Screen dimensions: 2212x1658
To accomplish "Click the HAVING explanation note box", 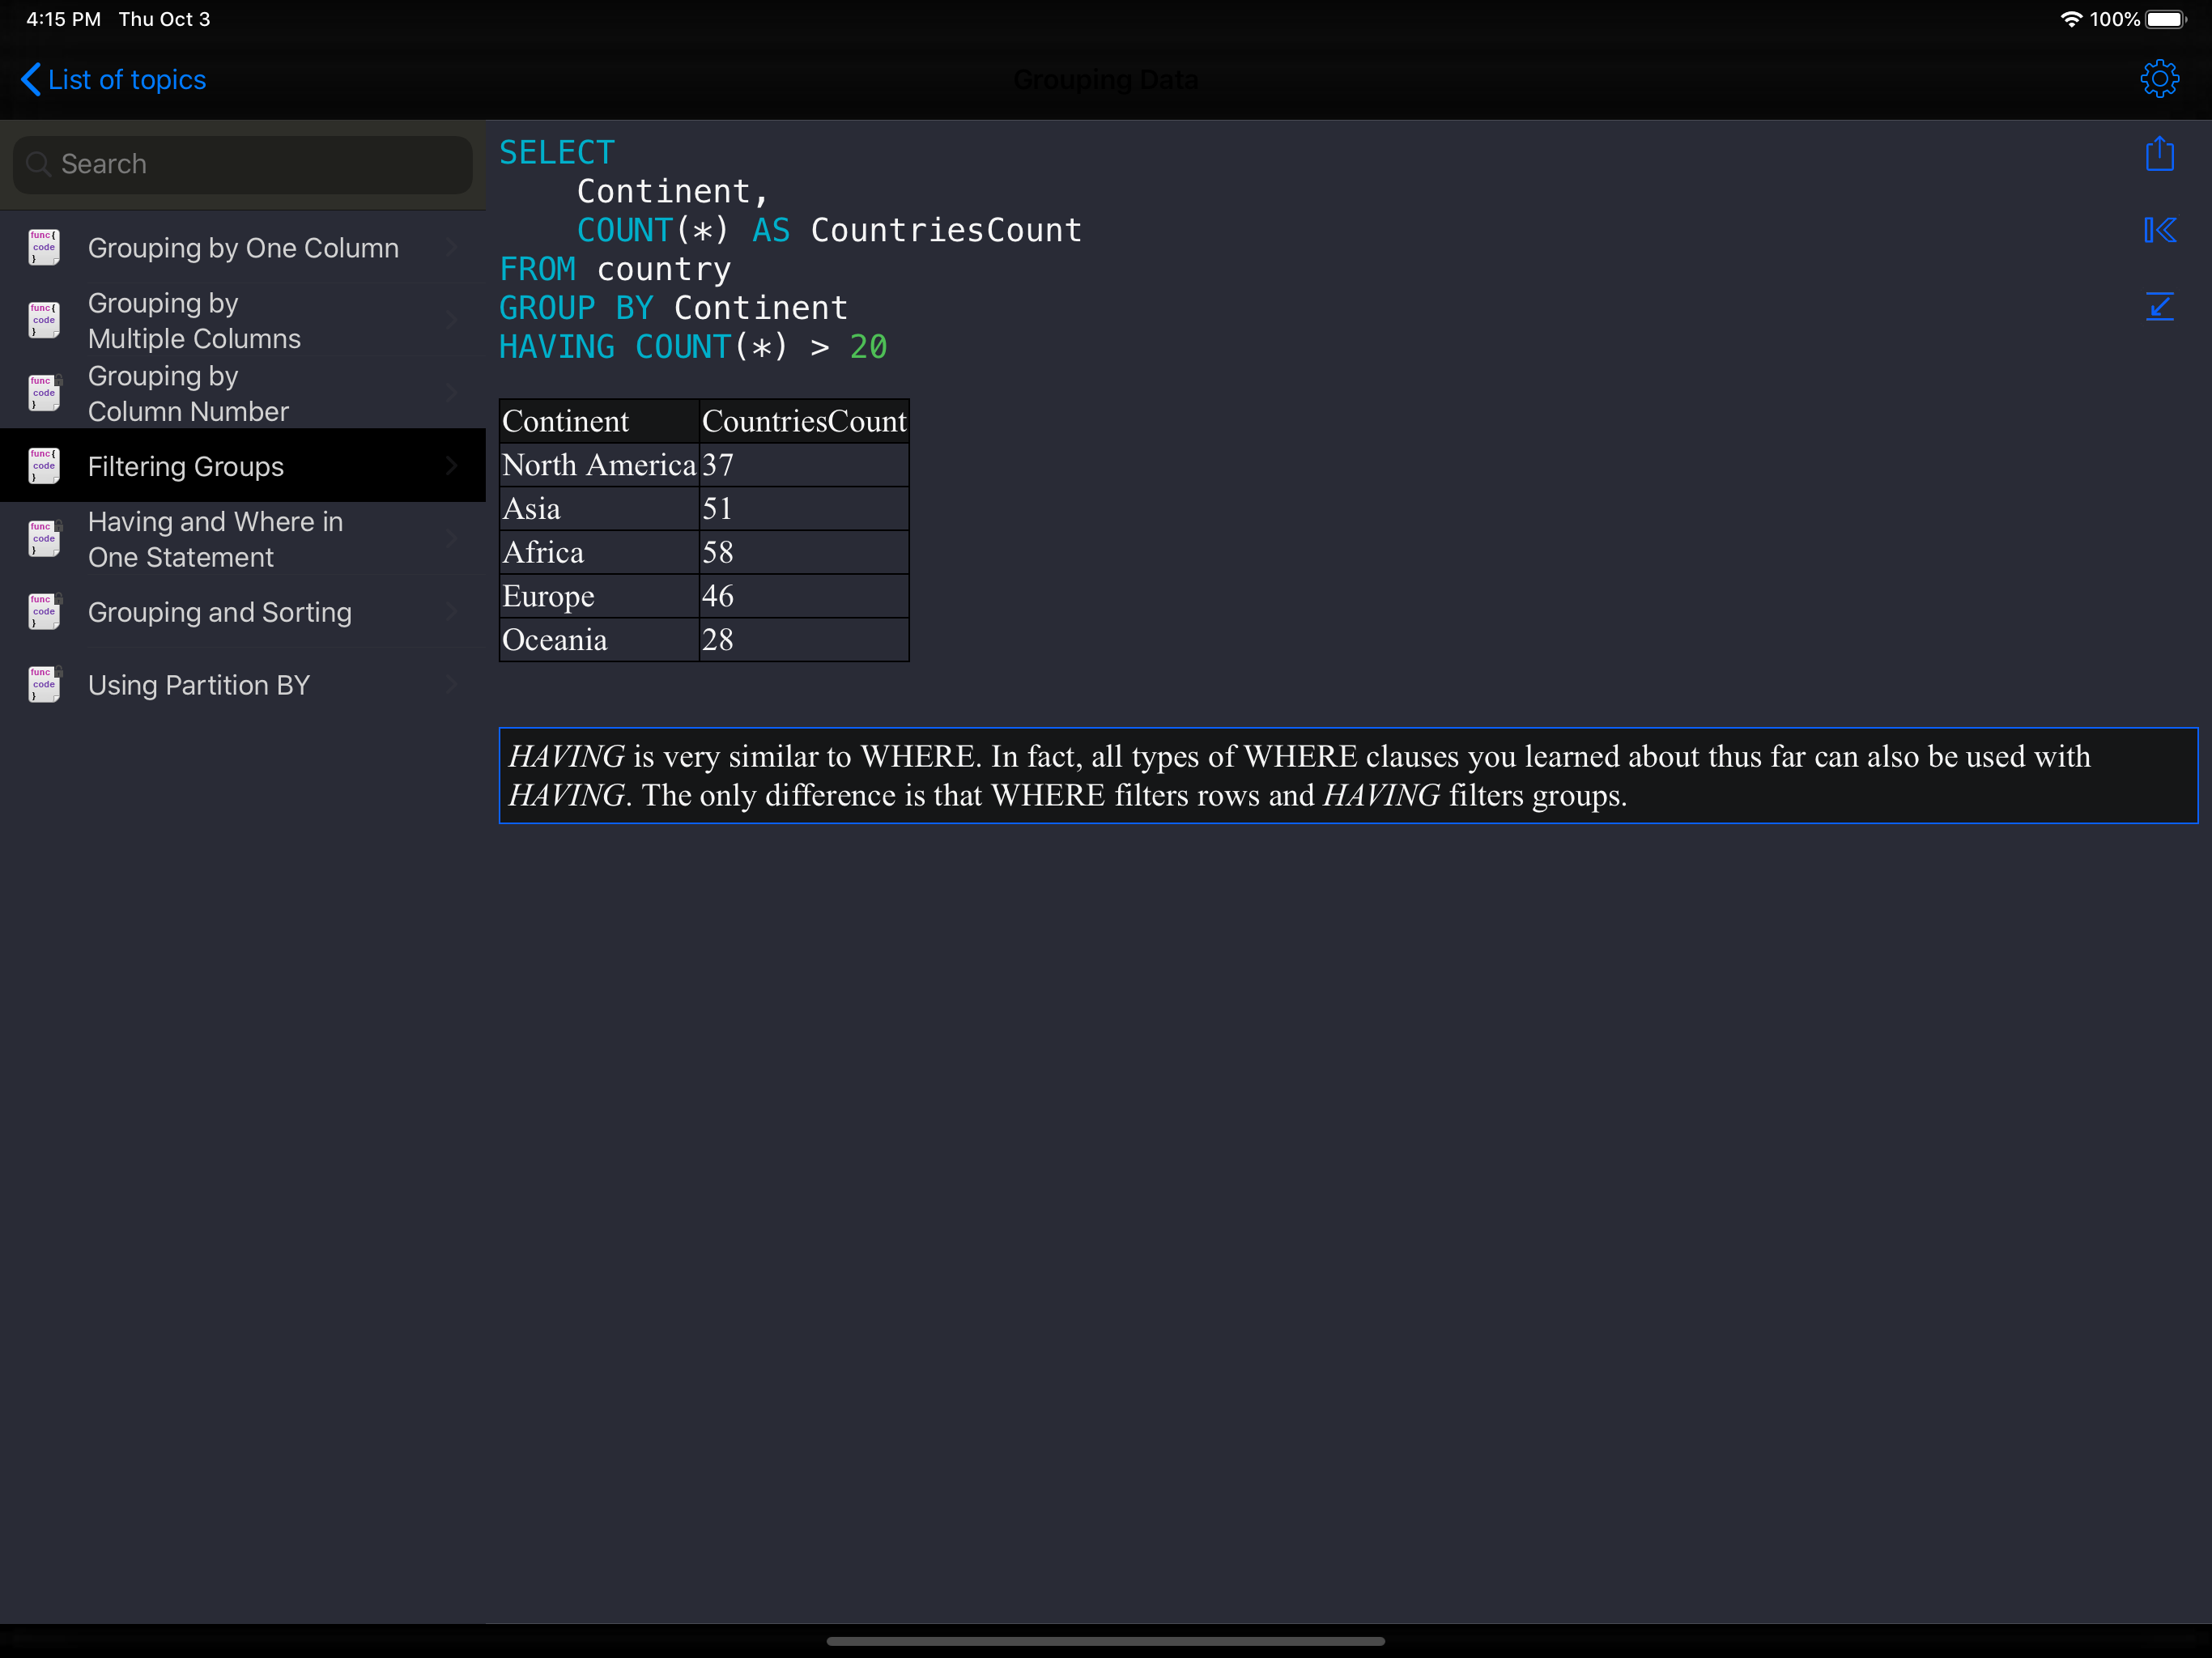I will coord(1347,775).
